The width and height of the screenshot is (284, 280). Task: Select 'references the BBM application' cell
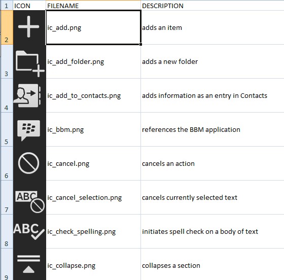pos(212,129)
